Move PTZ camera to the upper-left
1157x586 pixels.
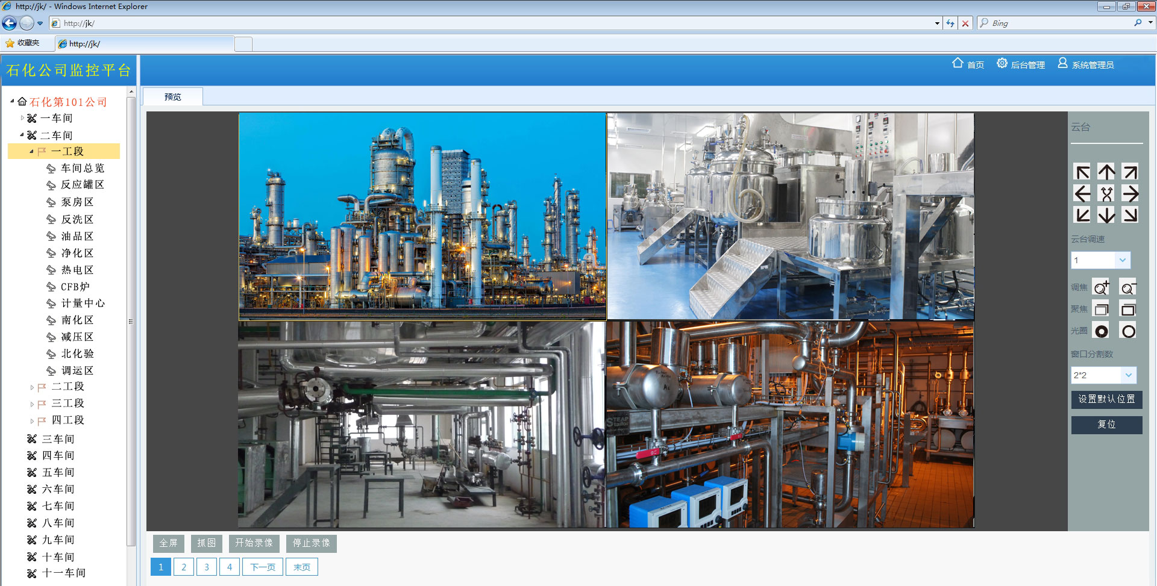click(1083, 172)
